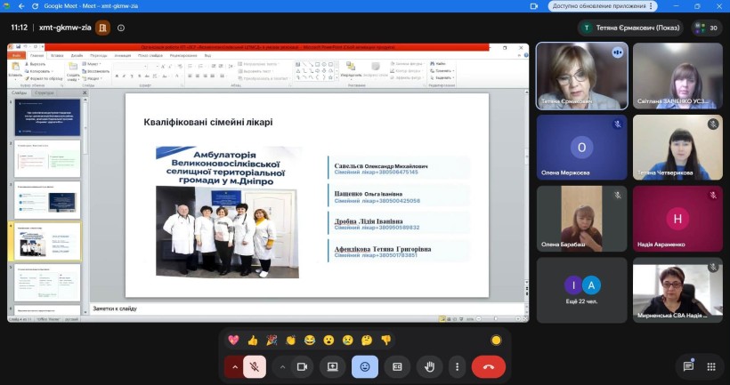This screenshot has width=730, height=385.
Task: Expand video settings chevron beside camera
Action: [282, 367]
